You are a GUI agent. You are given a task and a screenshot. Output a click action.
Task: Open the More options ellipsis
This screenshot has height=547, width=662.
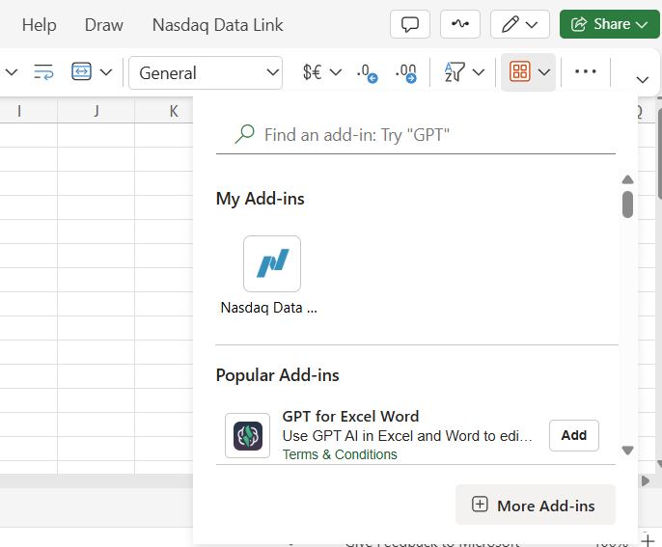point(585,71)
